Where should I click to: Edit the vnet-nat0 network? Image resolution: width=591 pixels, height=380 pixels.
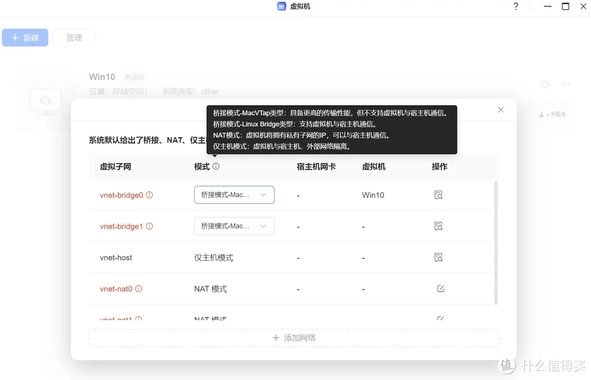(441, 288)
